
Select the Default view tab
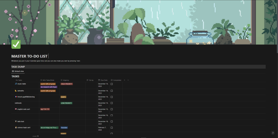[x=18, y=71]
